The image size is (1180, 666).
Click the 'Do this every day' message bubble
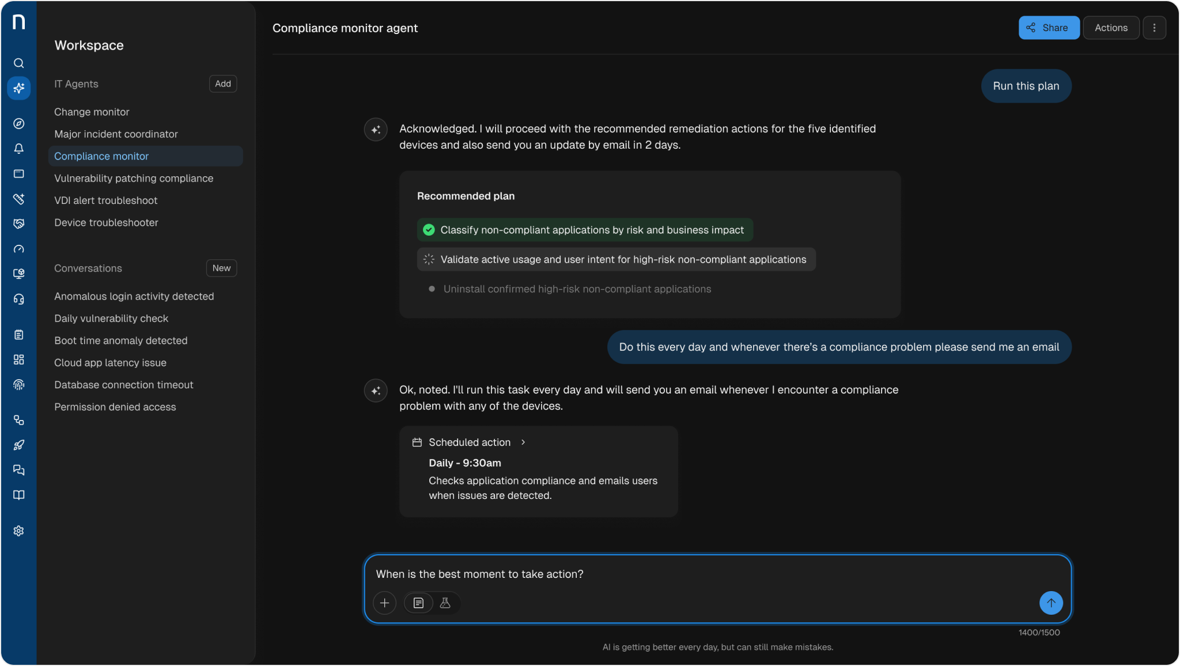(839, 347)
